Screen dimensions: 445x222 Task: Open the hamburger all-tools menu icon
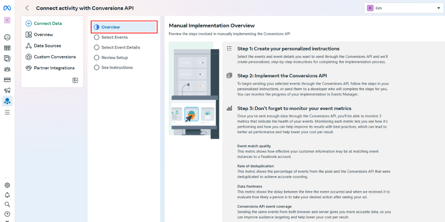click(8, 112)
